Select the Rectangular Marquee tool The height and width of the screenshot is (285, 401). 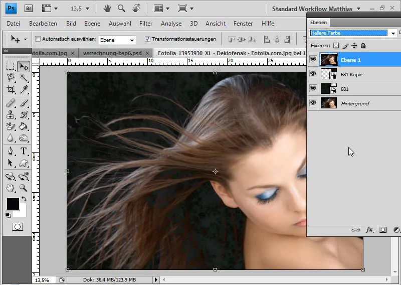click(10, 66)
